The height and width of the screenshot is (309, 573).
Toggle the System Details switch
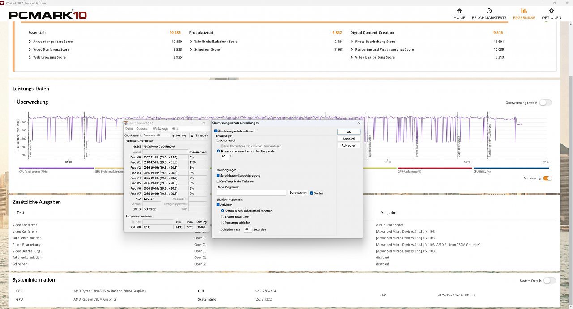point(550,280)
